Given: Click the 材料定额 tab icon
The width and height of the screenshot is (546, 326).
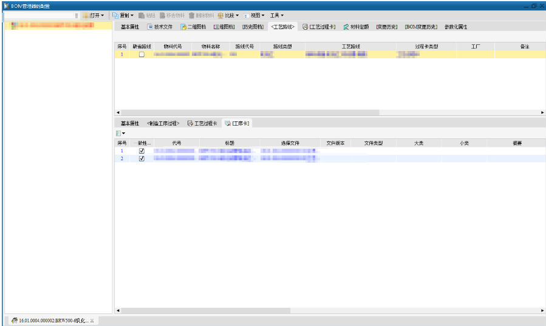Looking at the screenshot, I should coord(346,27).
